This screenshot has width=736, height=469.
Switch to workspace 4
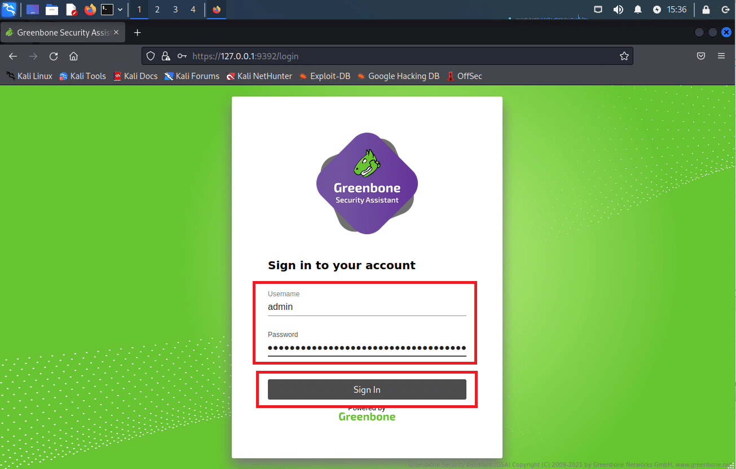click(x=193, y=10)
